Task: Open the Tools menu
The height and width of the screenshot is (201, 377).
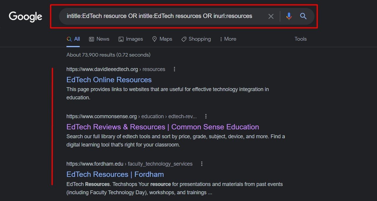Action: point(300,39)
